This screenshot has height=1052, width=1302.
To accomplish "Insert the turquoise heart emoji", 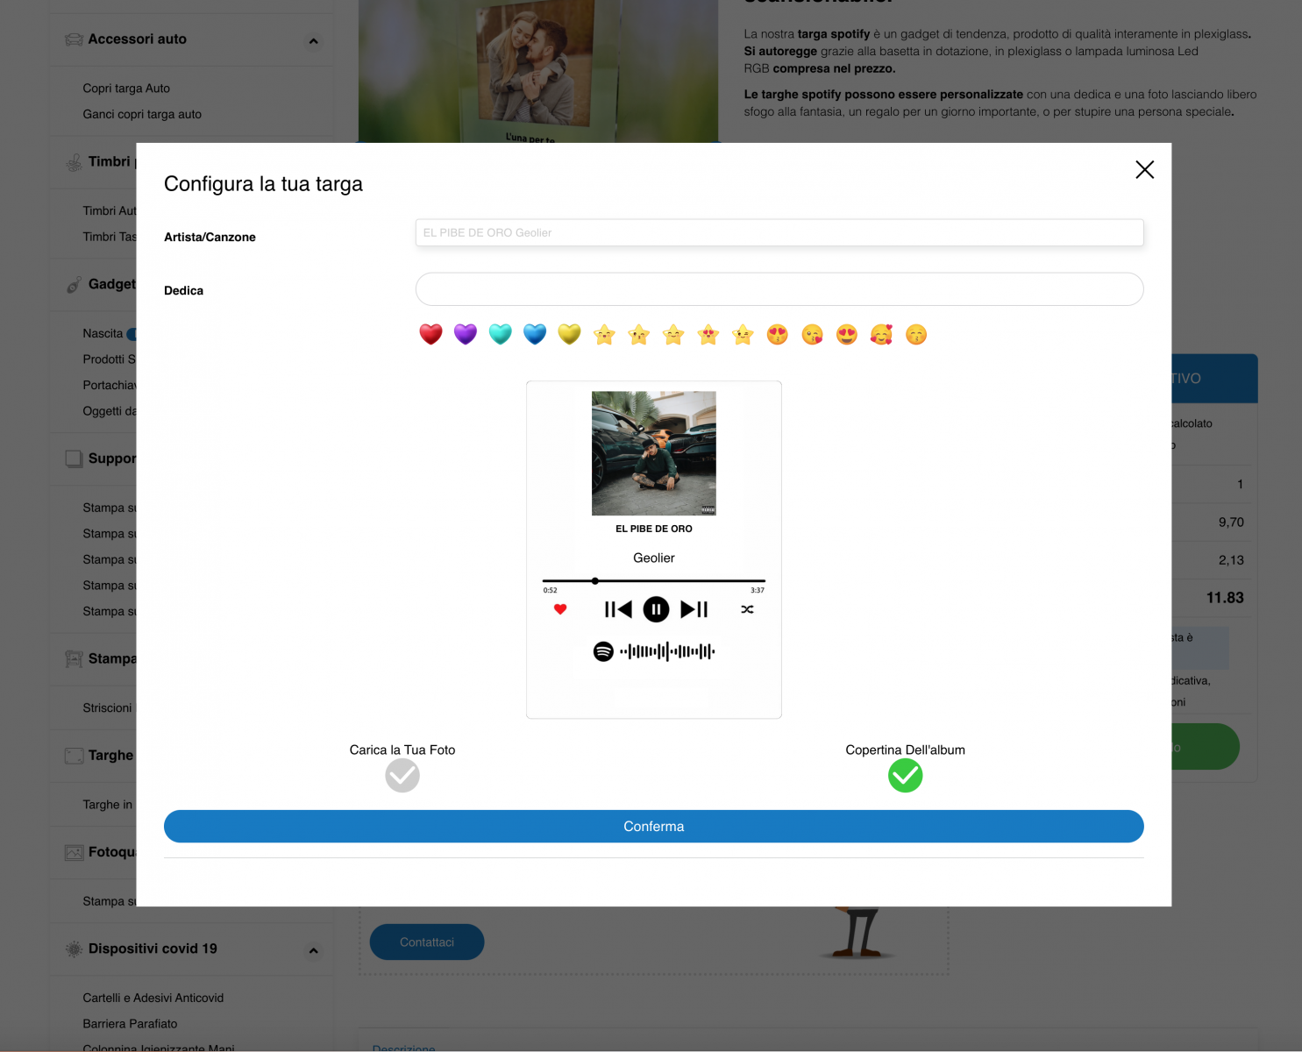I will (500, 334).
